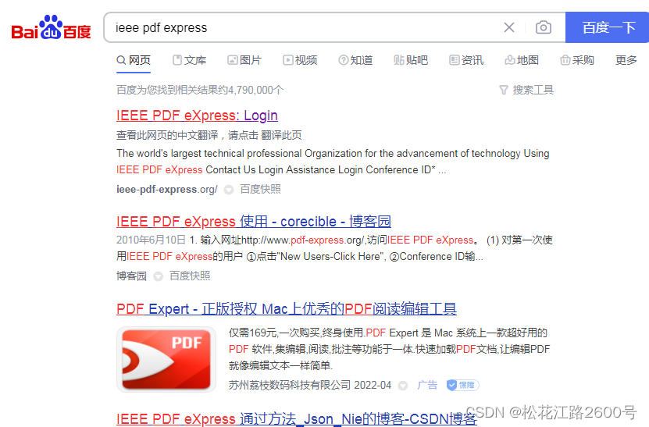Select the 网页 tab

tap(134, 60)
